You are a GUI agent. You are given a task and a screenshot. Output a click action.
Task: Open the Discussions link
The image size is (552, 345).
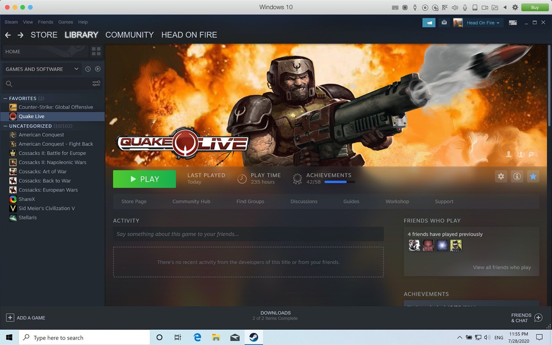304,201
